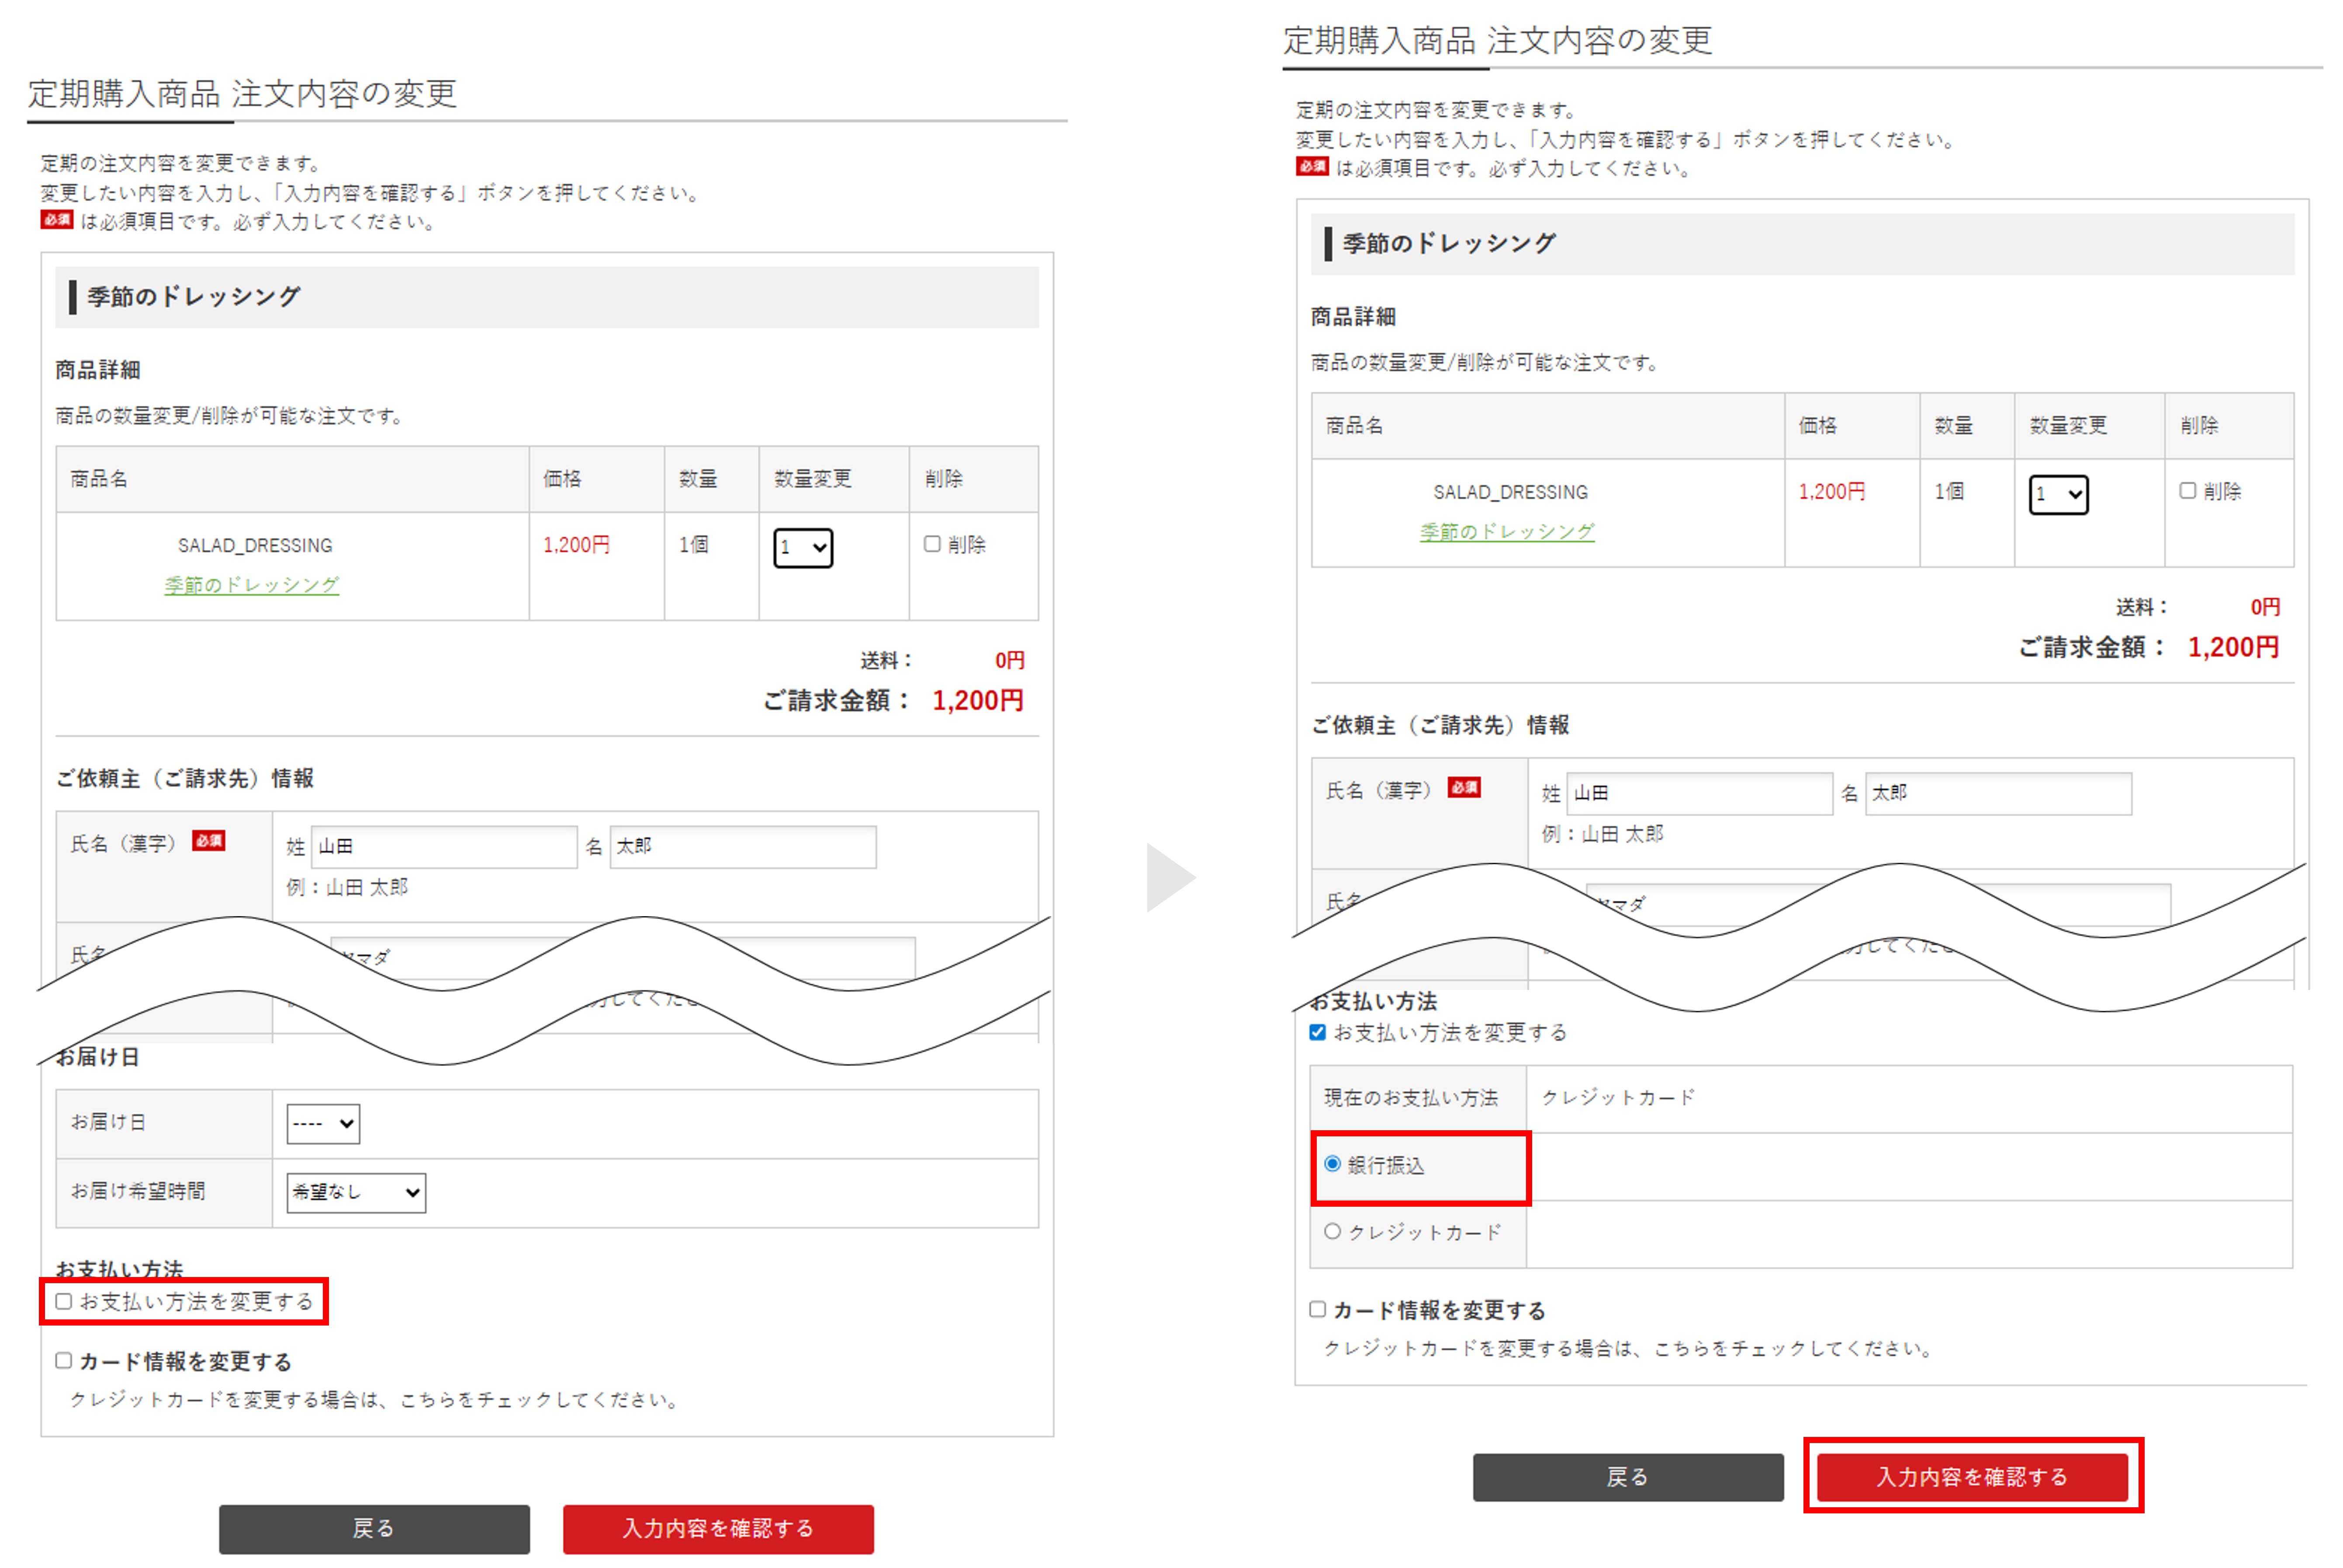Select the クレジットカード radio button
Viewport: 2343px width, 1568px height.
[x=1332, y=1231]
